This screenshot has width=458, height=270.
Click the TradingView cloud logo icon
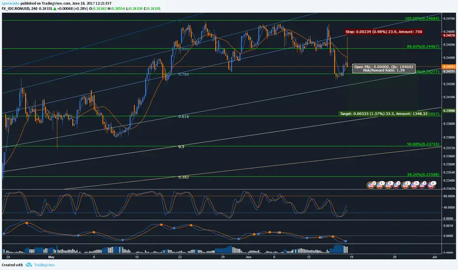[29, 265]
